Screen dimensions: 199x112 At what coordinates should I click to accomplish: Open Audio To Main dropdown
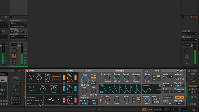point(18,37)
